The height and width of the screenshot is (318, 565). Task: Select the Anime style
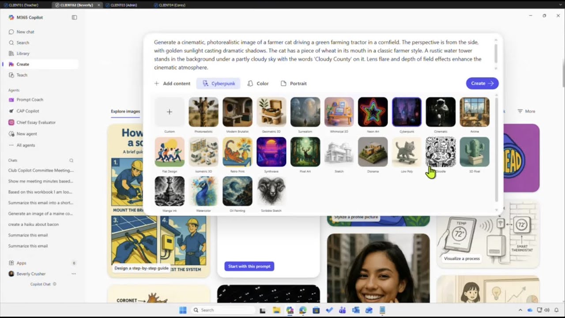click(475, 112)
